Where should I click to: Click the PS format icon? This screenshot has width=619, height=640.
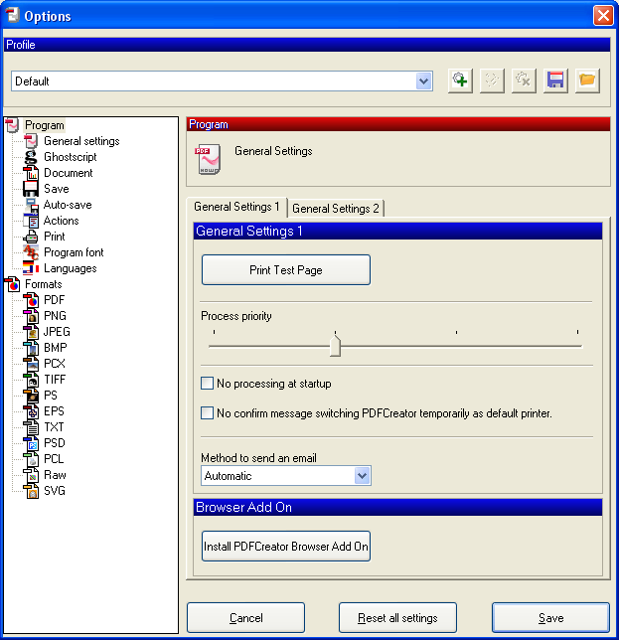pos(31,396)
